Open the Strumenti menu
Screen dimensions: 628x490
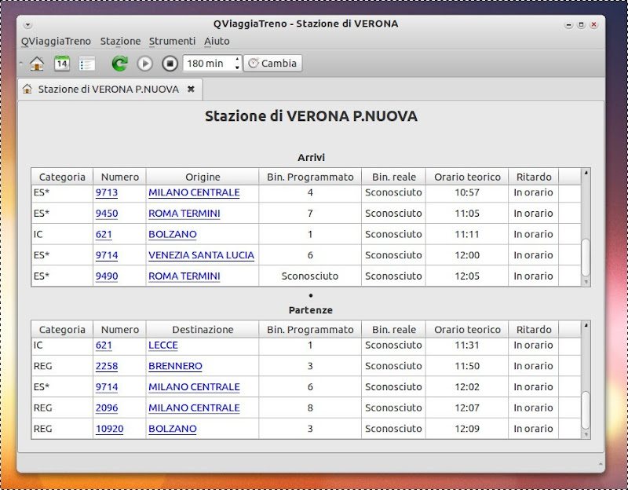tap(172, 42)
